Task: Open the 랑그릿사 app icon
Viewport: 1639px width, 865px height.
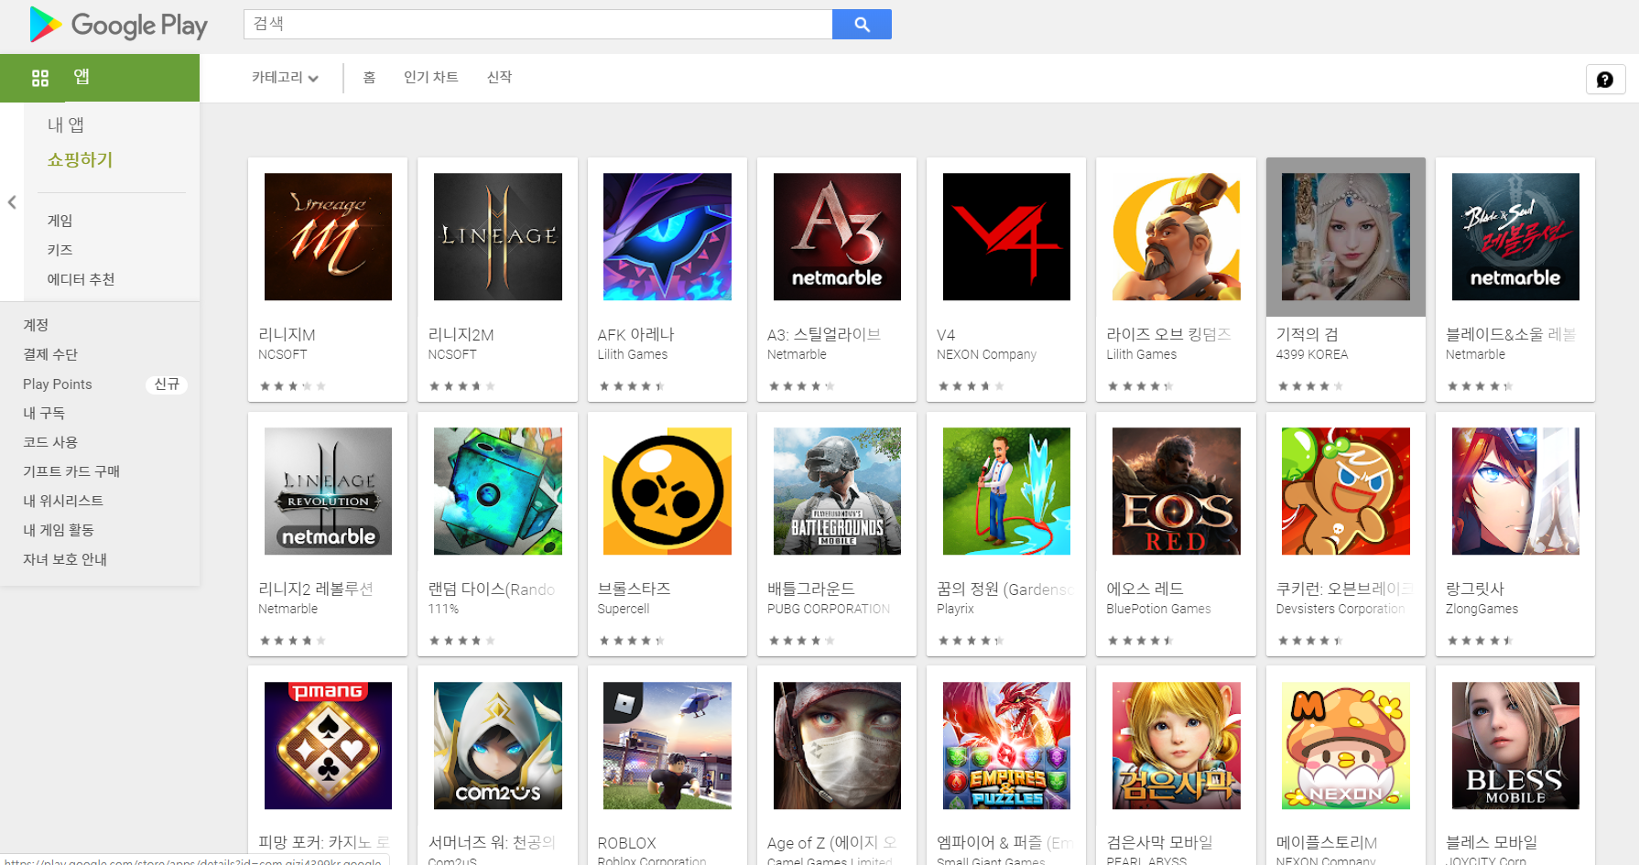Action: tap(1515, 492)
